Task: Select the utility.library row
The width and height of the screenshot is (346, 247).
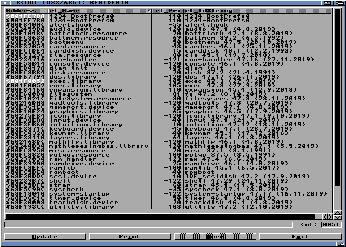Action: click(168, 207)
